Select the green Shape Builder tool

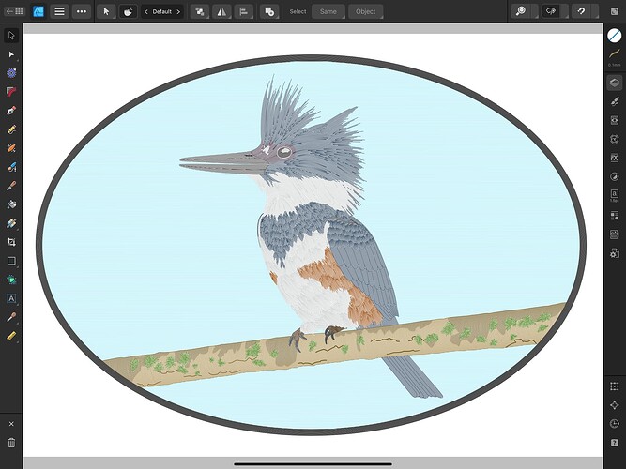point(11,280)
